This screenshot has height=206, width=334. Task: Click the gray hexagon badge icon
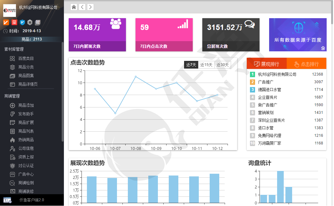[30, 22]
